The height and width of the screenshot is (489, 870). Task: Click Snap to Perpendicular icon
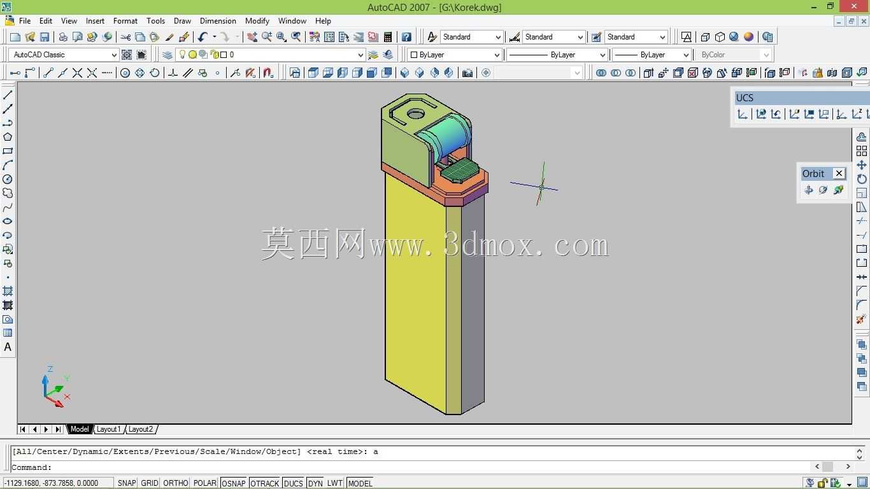point(173,73)
